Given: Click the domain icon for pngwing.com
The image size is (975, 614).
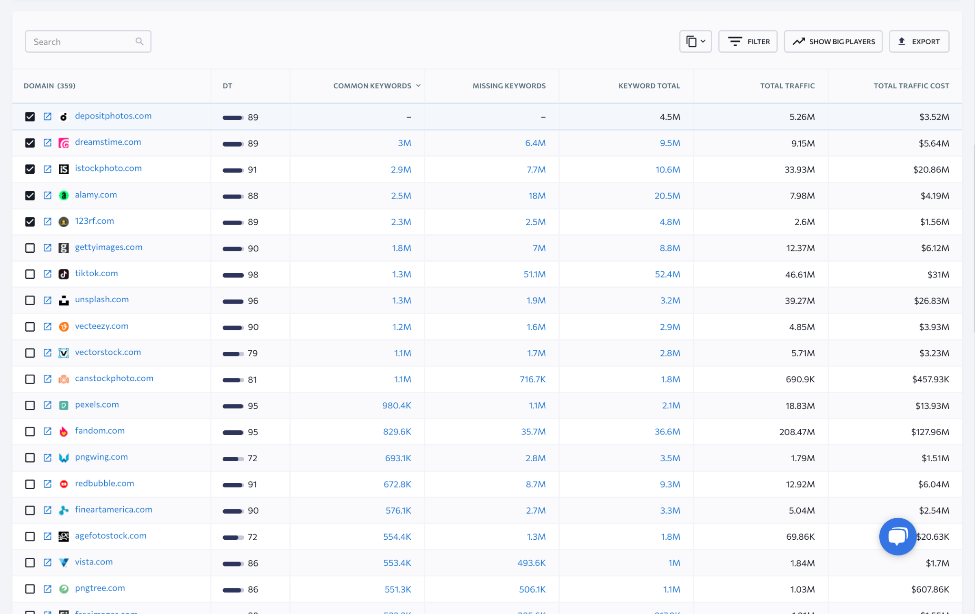Looking at the screenshot, I should point(63,457).
